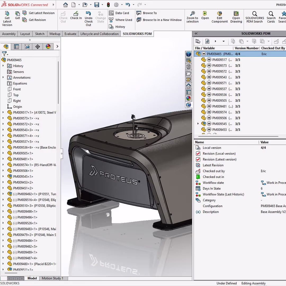Open DisplayManager color ball tab
This screenshot has height=286, width=286.
pyautogui.click(x=48, y=47)
